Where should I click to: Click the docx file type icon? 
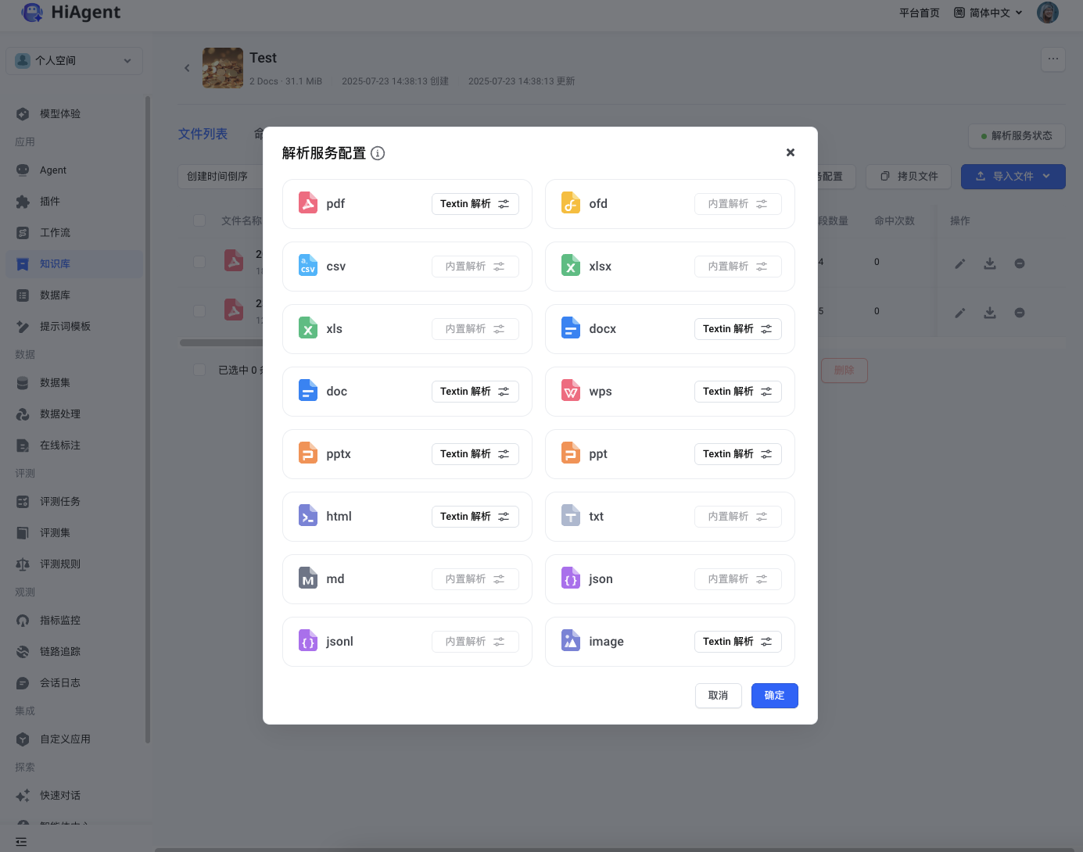(571, 328)
